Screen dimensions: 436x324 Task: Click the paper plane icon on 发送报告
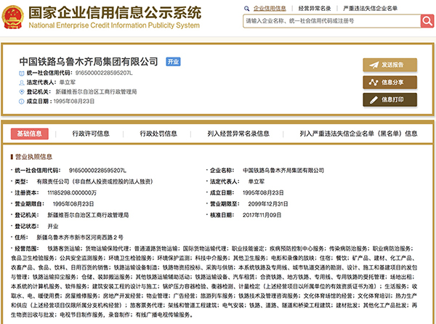point(374,65)
